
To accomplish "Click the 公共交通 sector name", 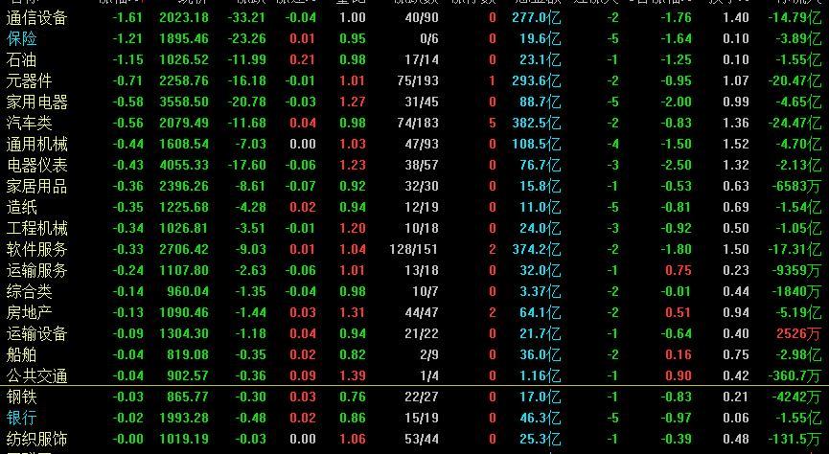I will [x=37, y=375].
